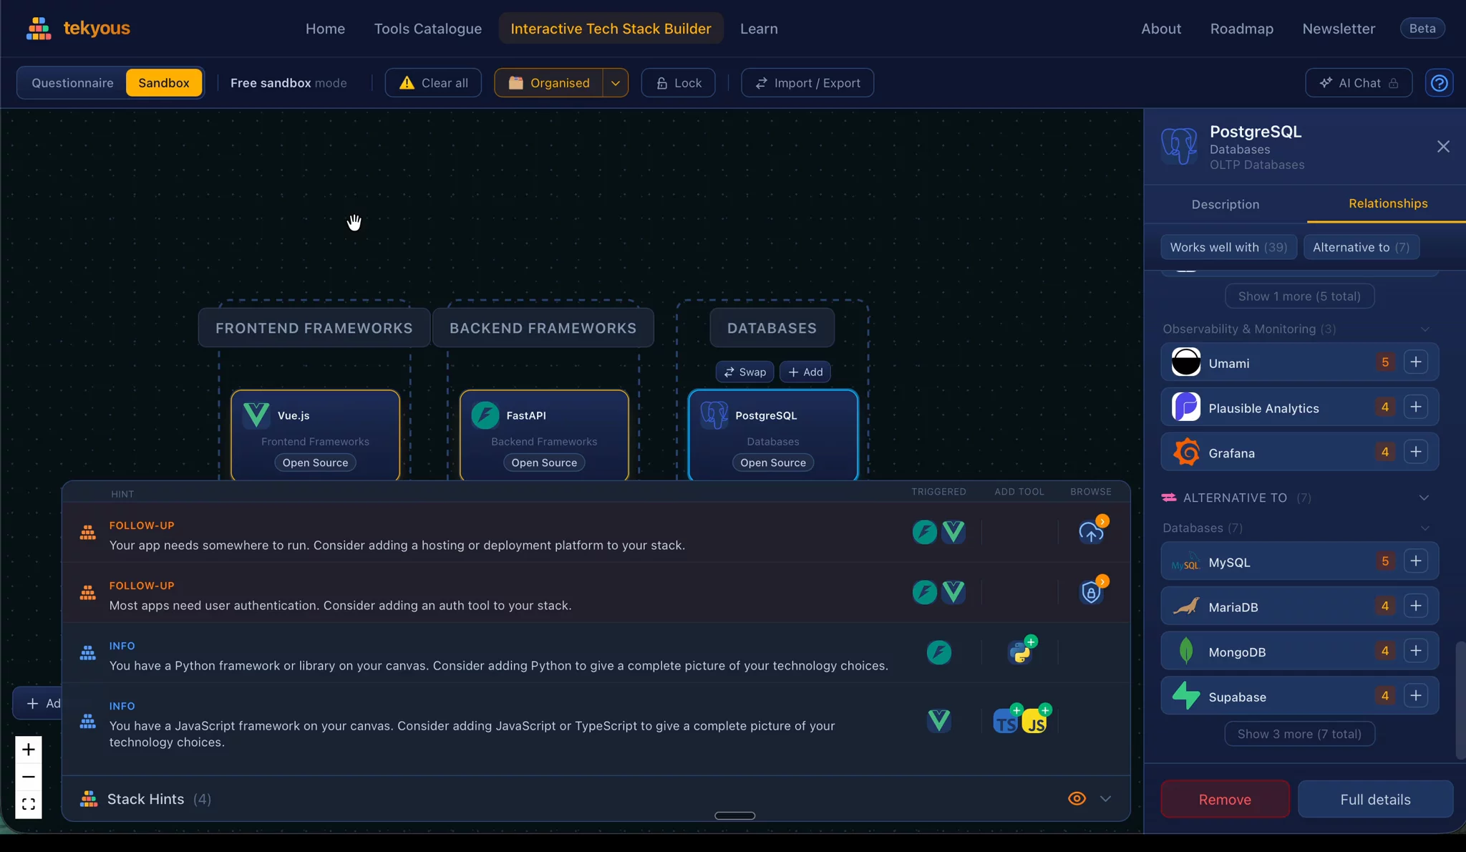Click the Beta badge
Viewport: 1466px width, 852px height.
[x=1422, y=29]
